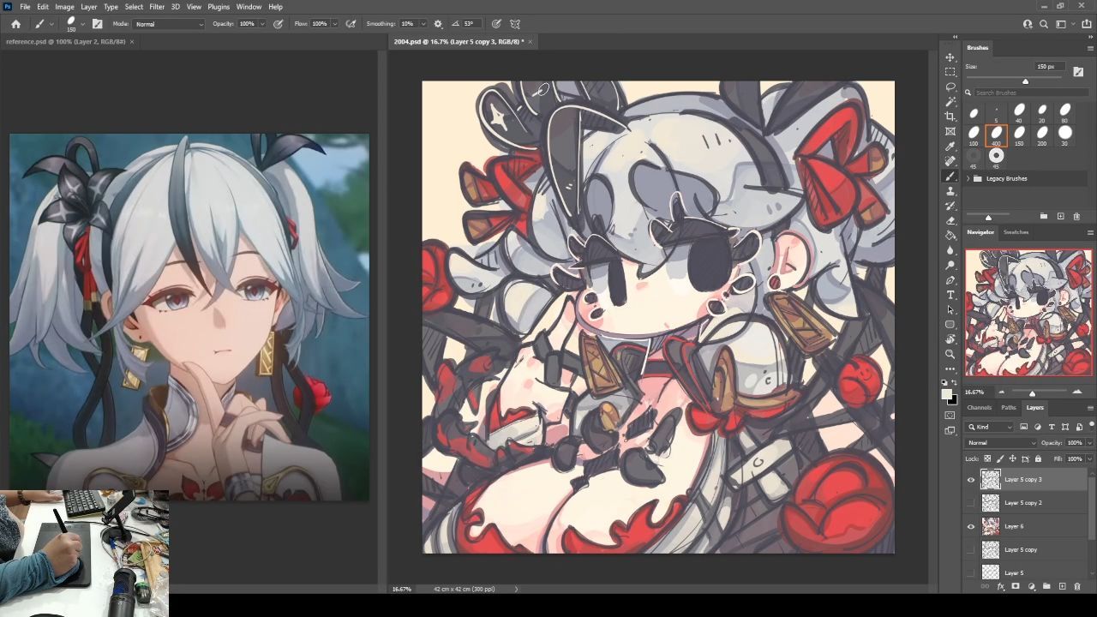Image resolution: width=1097 pixels, height=617 pixels.
Task: Open the Filter menu
Action: tap(157, 7)
